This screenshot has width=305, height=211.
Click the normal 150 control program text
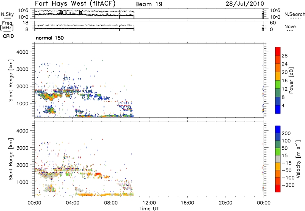tap(50, 38)
